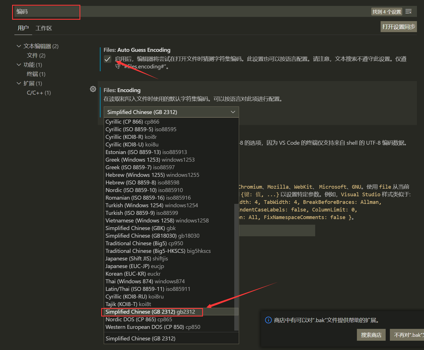
Task: Click the gear icon beside Files: Encoding
Action: 93,89
